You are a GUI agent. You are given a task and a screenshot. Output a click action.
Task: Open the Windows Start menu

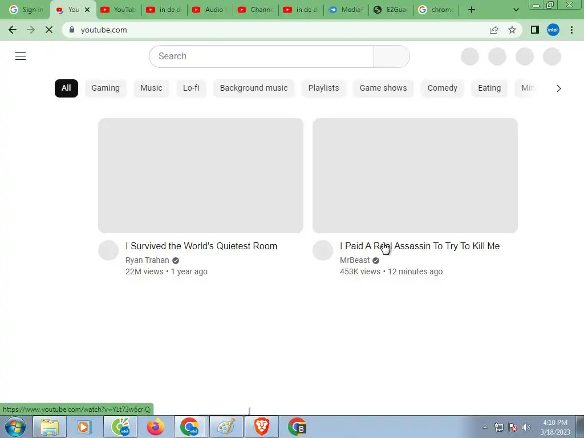click(x=15, y=427)
